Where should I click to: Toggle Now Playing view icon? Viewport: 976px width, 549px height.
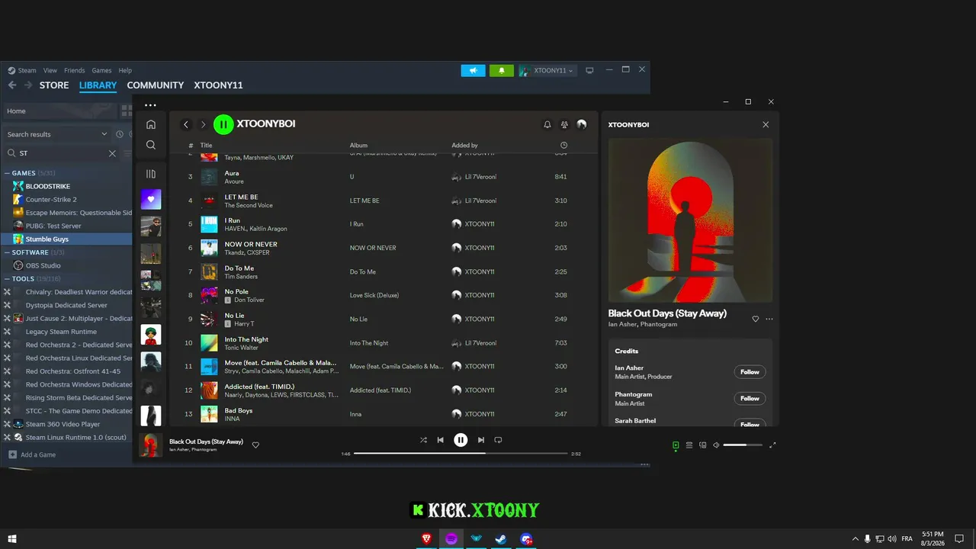[x=676, y=445]
